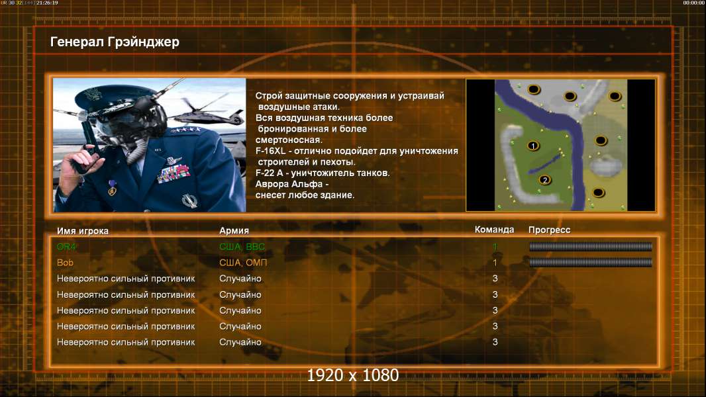Click General Granger's portrait image
This screenshot has height=397, width=706.
[150, 145]
